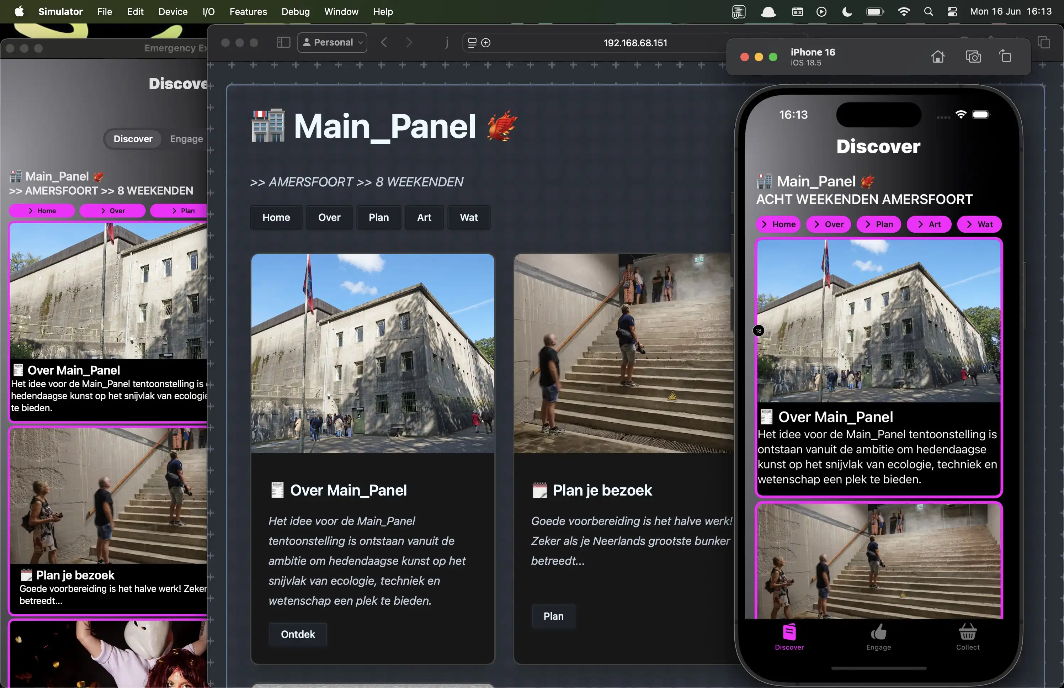Open Control Center in menu bar

952,12
